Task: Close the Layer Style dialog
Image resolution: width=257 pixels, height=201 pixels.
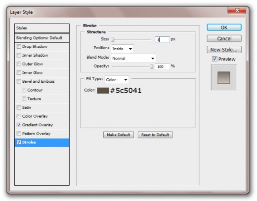Action: pos(237,10)
